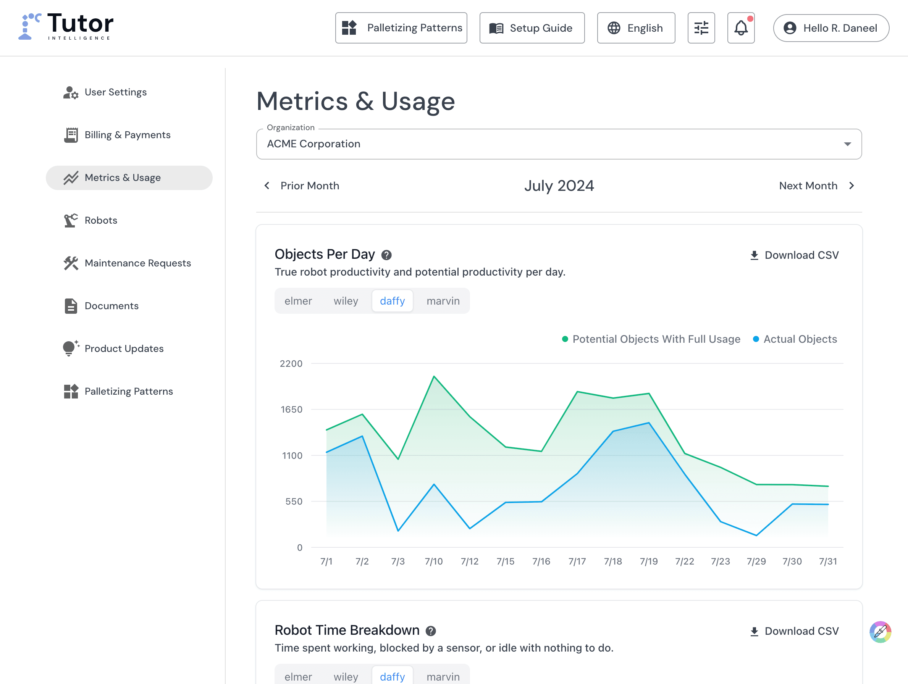Screen dimensions: 908x684
Task: Download CSV for Objects Per Day
Action: (x=794, y=255)
